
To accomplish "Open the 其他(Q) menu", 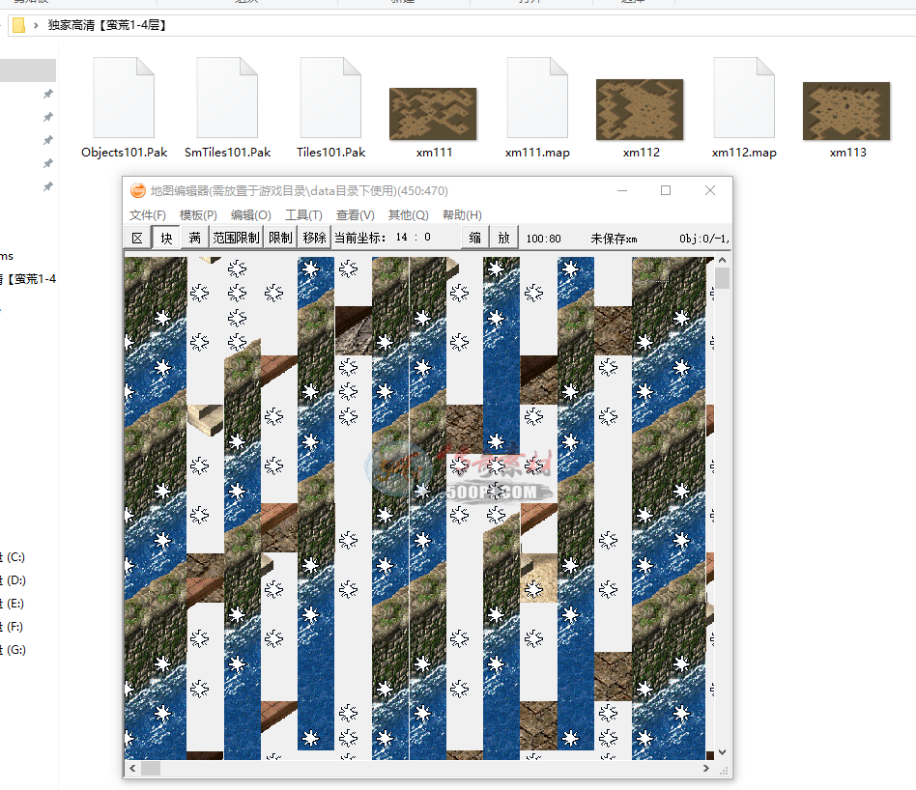I will click(x=409, y=214).
